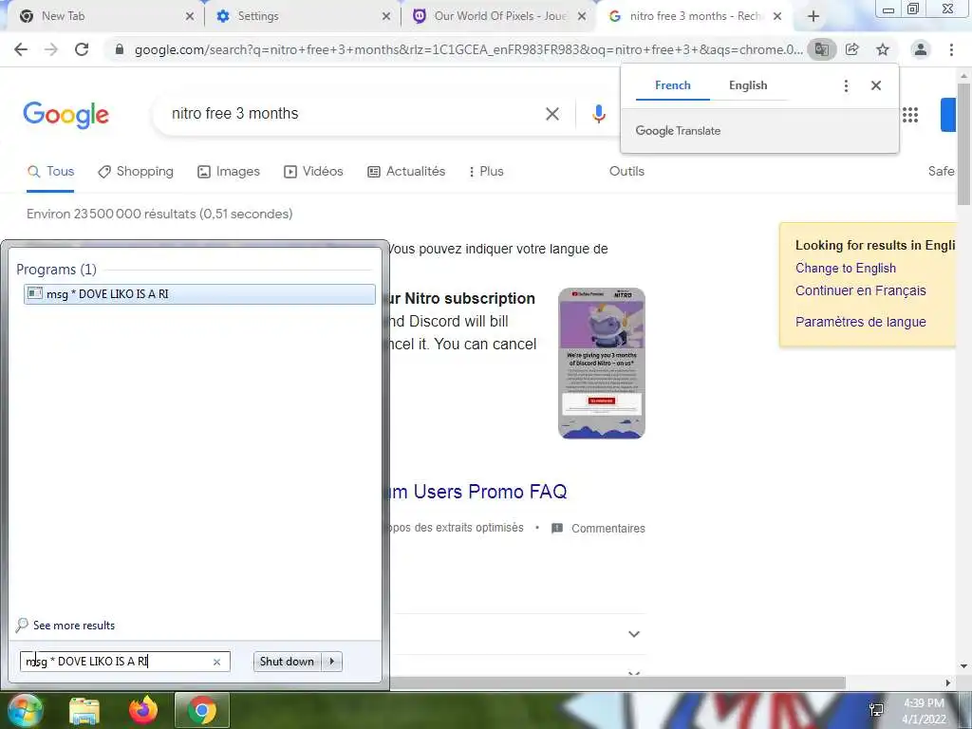Click the network tray icon

(x=876, y=710)
